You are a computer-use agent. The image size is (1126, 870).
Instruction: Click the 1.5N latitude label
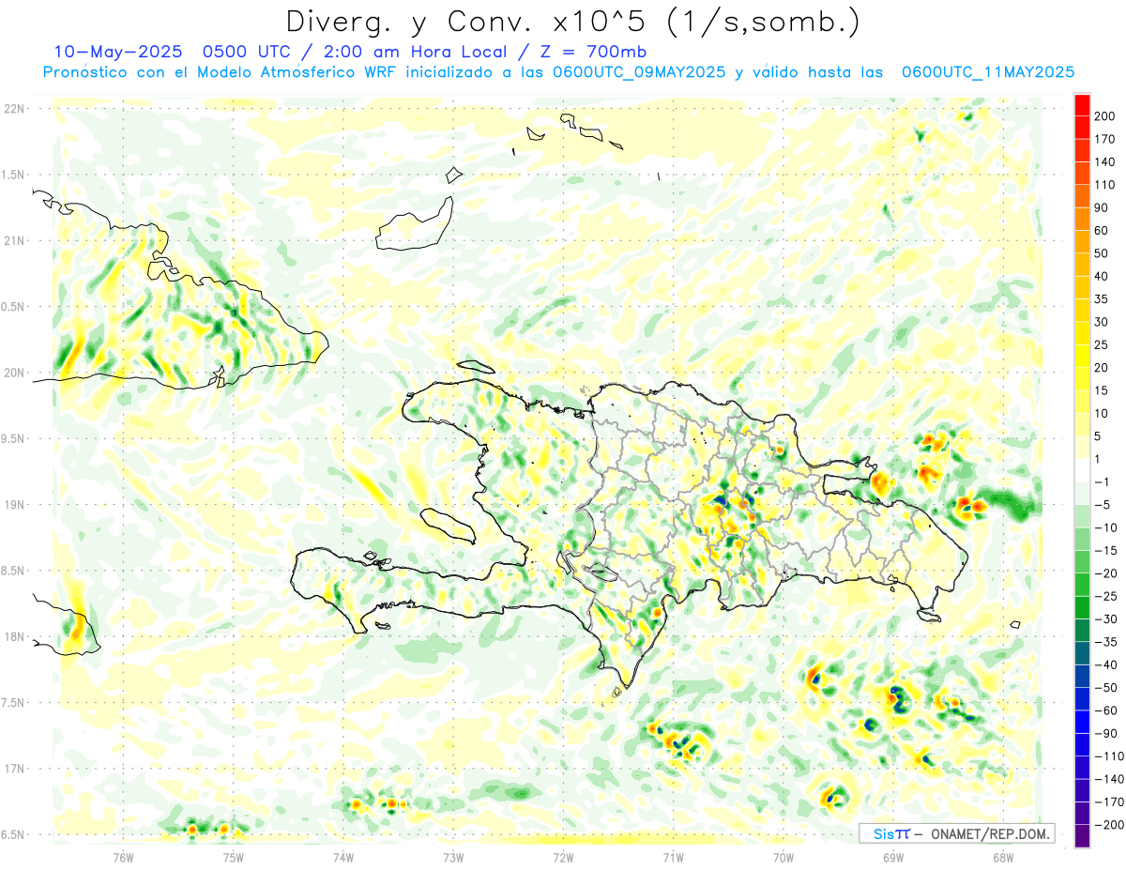pyautogui.click(x=14, y=175)
